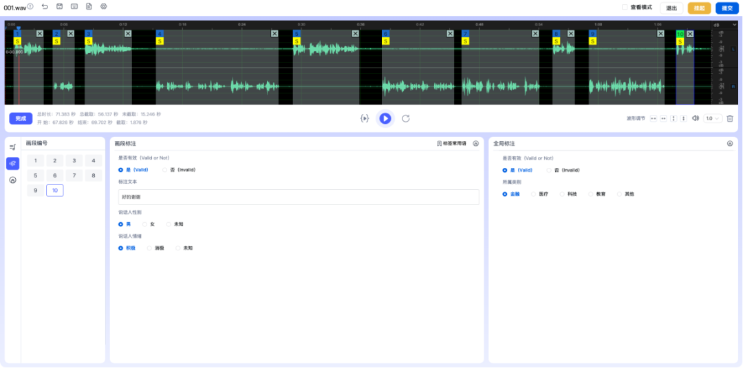Click the segment-play braces icon
This screenshot has width=743, height=368.
(365, 118)
